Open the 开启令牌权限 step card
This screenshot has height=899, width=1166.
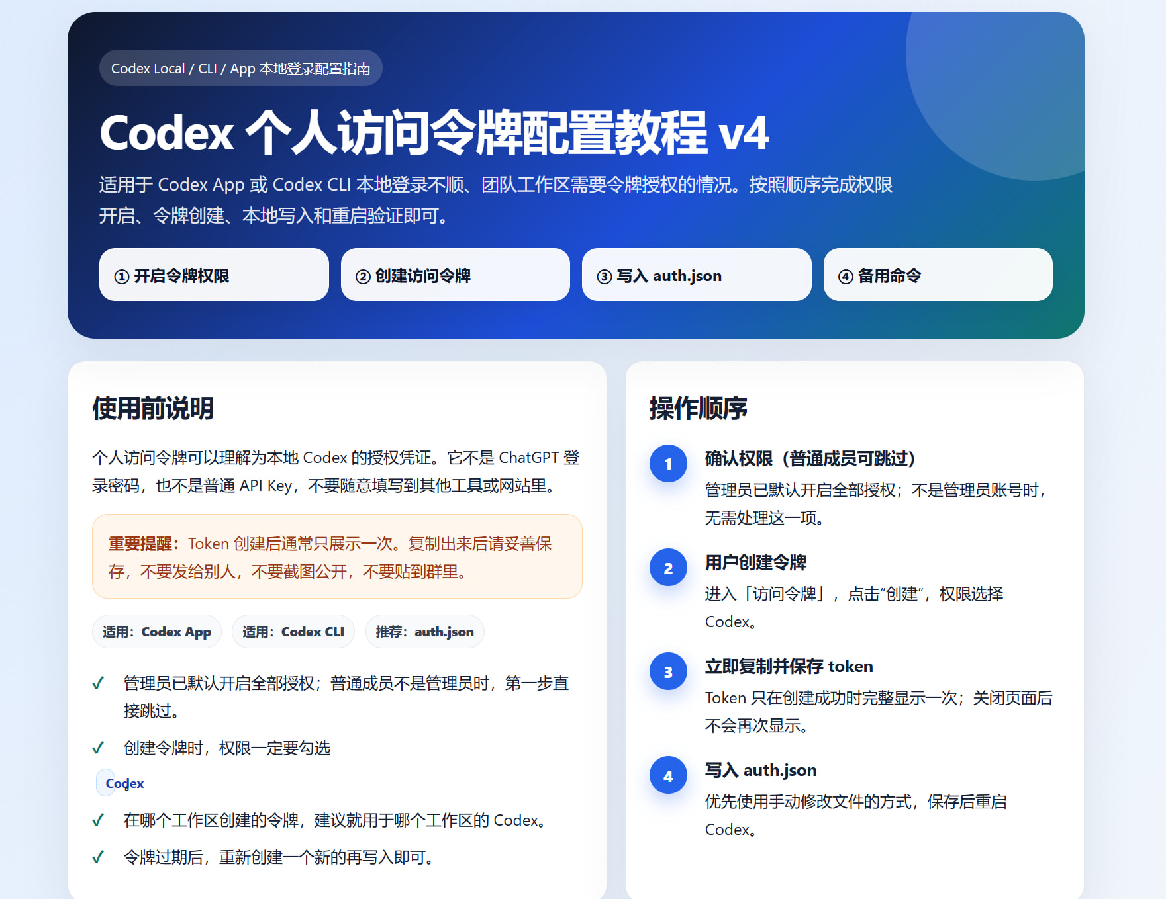(x=214, y=275)
